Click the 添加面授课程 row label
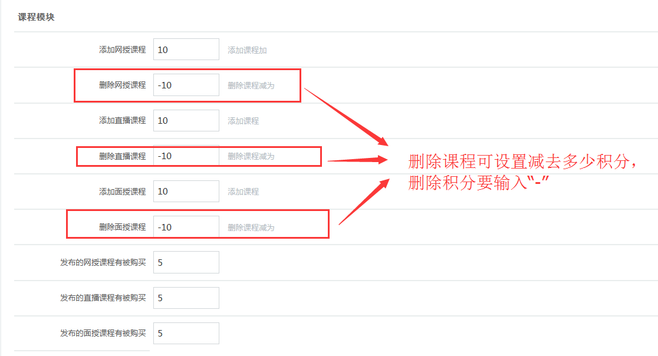 click(x=123, y=192)
